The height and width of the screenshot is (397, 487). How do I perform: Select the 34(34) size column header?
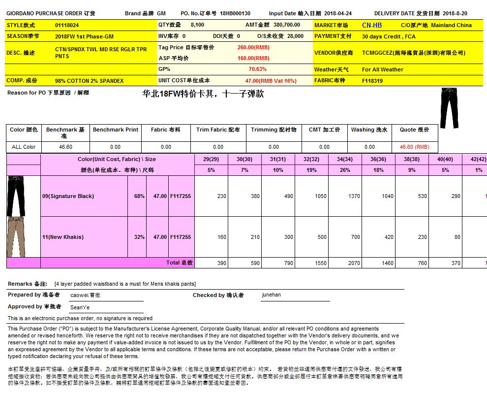point(344,160)
